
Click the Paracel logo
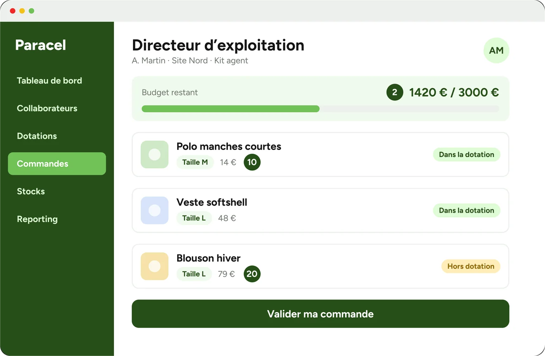pos(40,45)
